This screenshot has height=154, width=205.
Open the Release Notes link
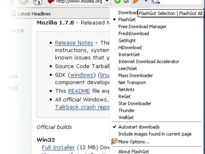[x=74, y=43]
